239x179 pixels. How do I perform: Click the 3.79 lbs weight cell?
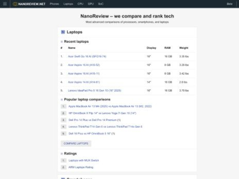tap(184, 91)
